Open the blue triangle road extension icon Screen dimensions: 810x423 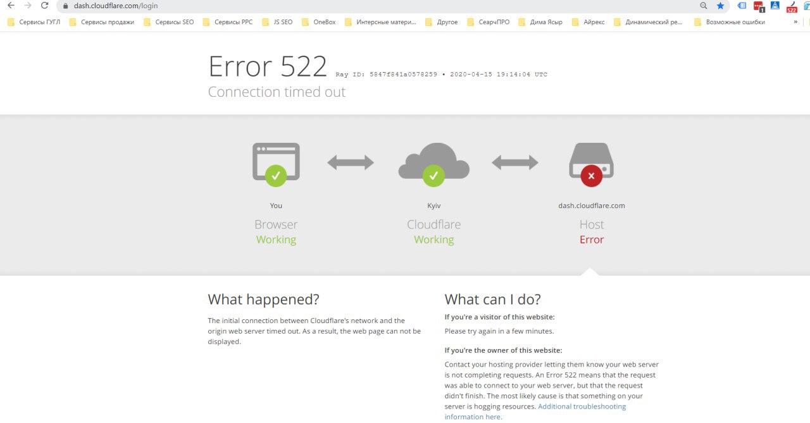pos(775,6)
